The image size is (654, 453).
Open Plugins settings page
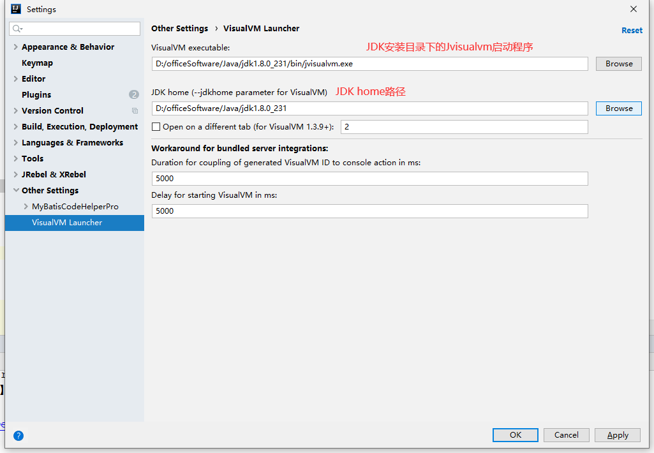36,94
